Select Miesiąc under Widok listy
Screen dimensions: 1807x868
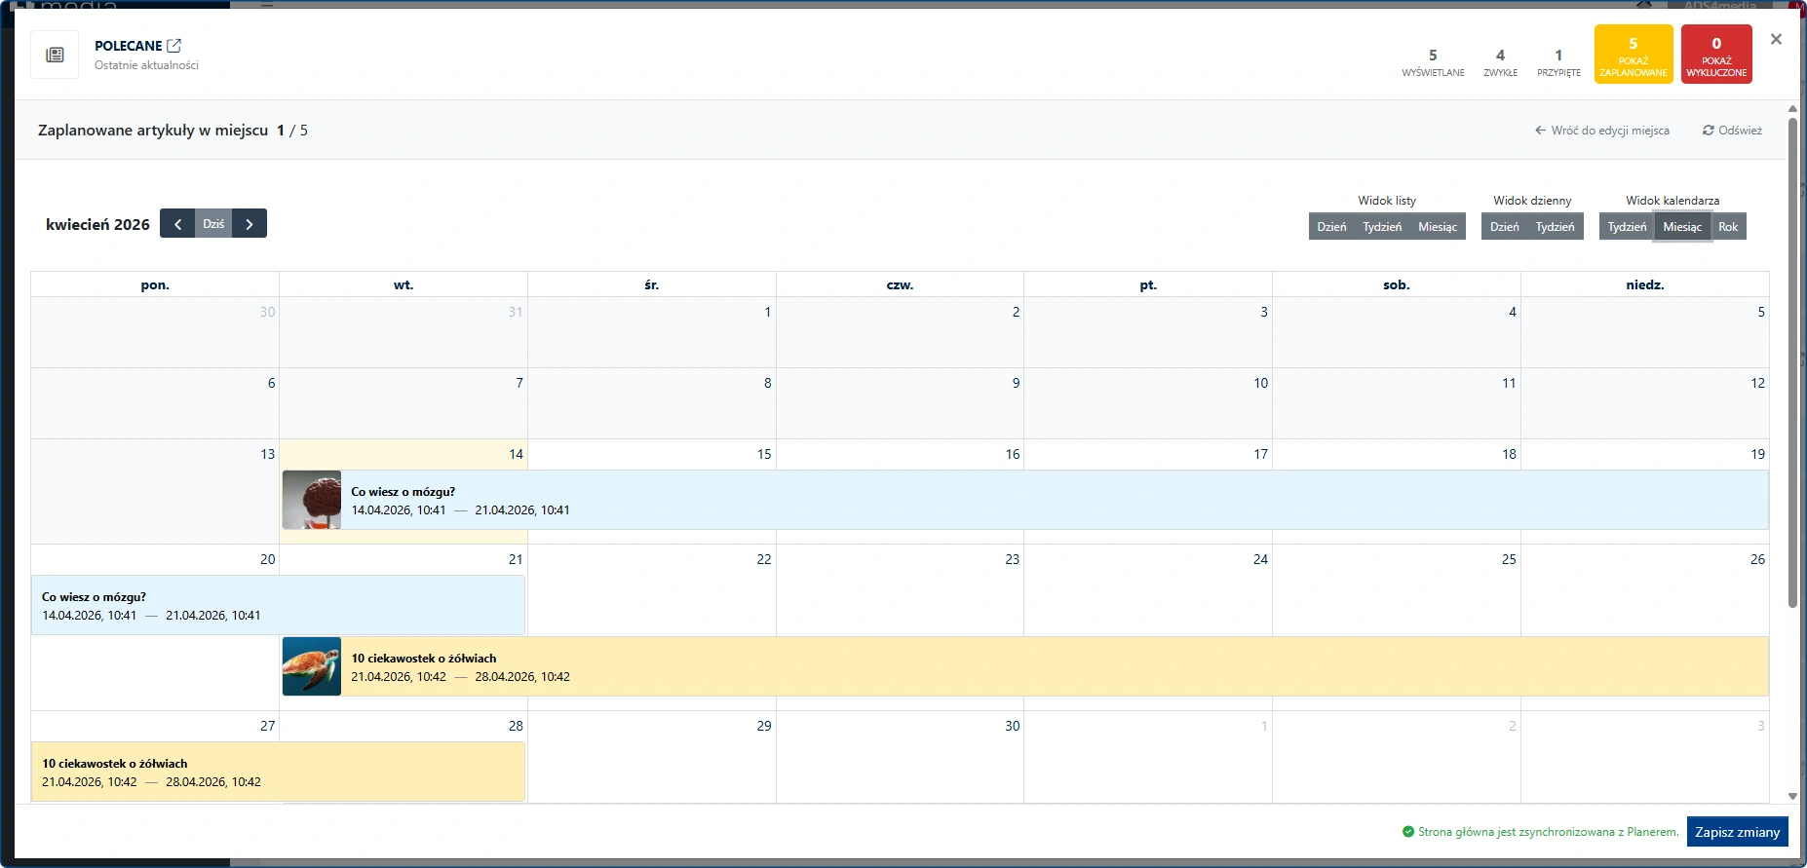pos(1438,227)
